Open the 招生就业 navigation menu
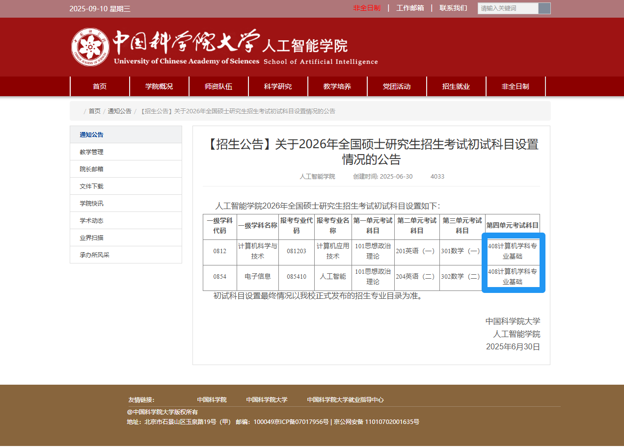The image size is (624, 447). (x=456, y=86)
